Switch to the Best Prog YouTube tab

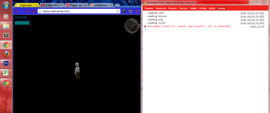[50, 5]
